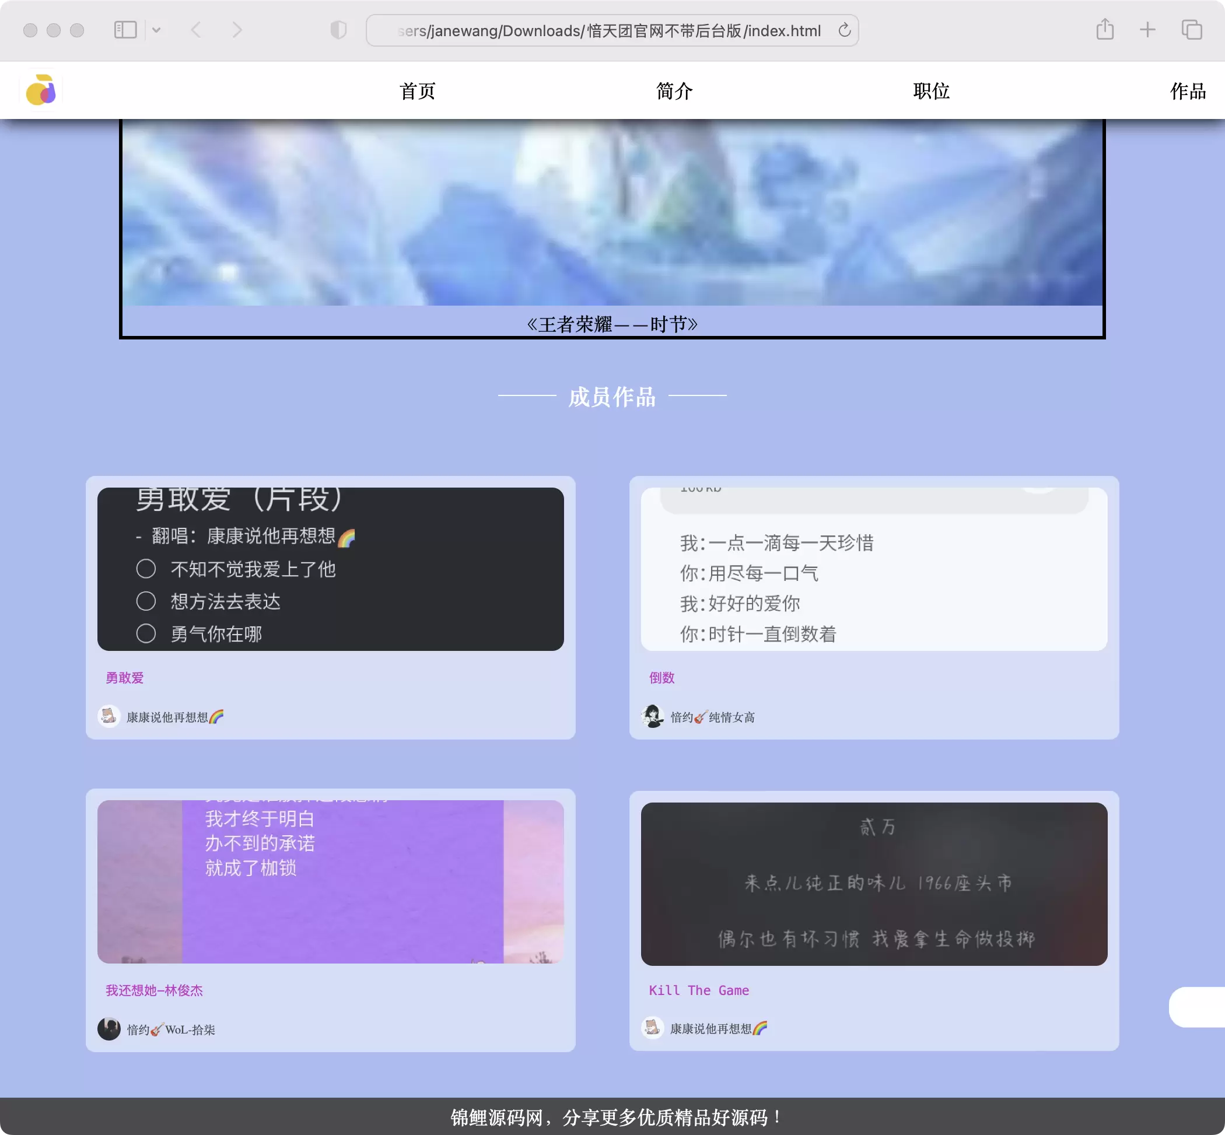Click the 我还想她–林俊杰 title link

(x=154, y=990)
